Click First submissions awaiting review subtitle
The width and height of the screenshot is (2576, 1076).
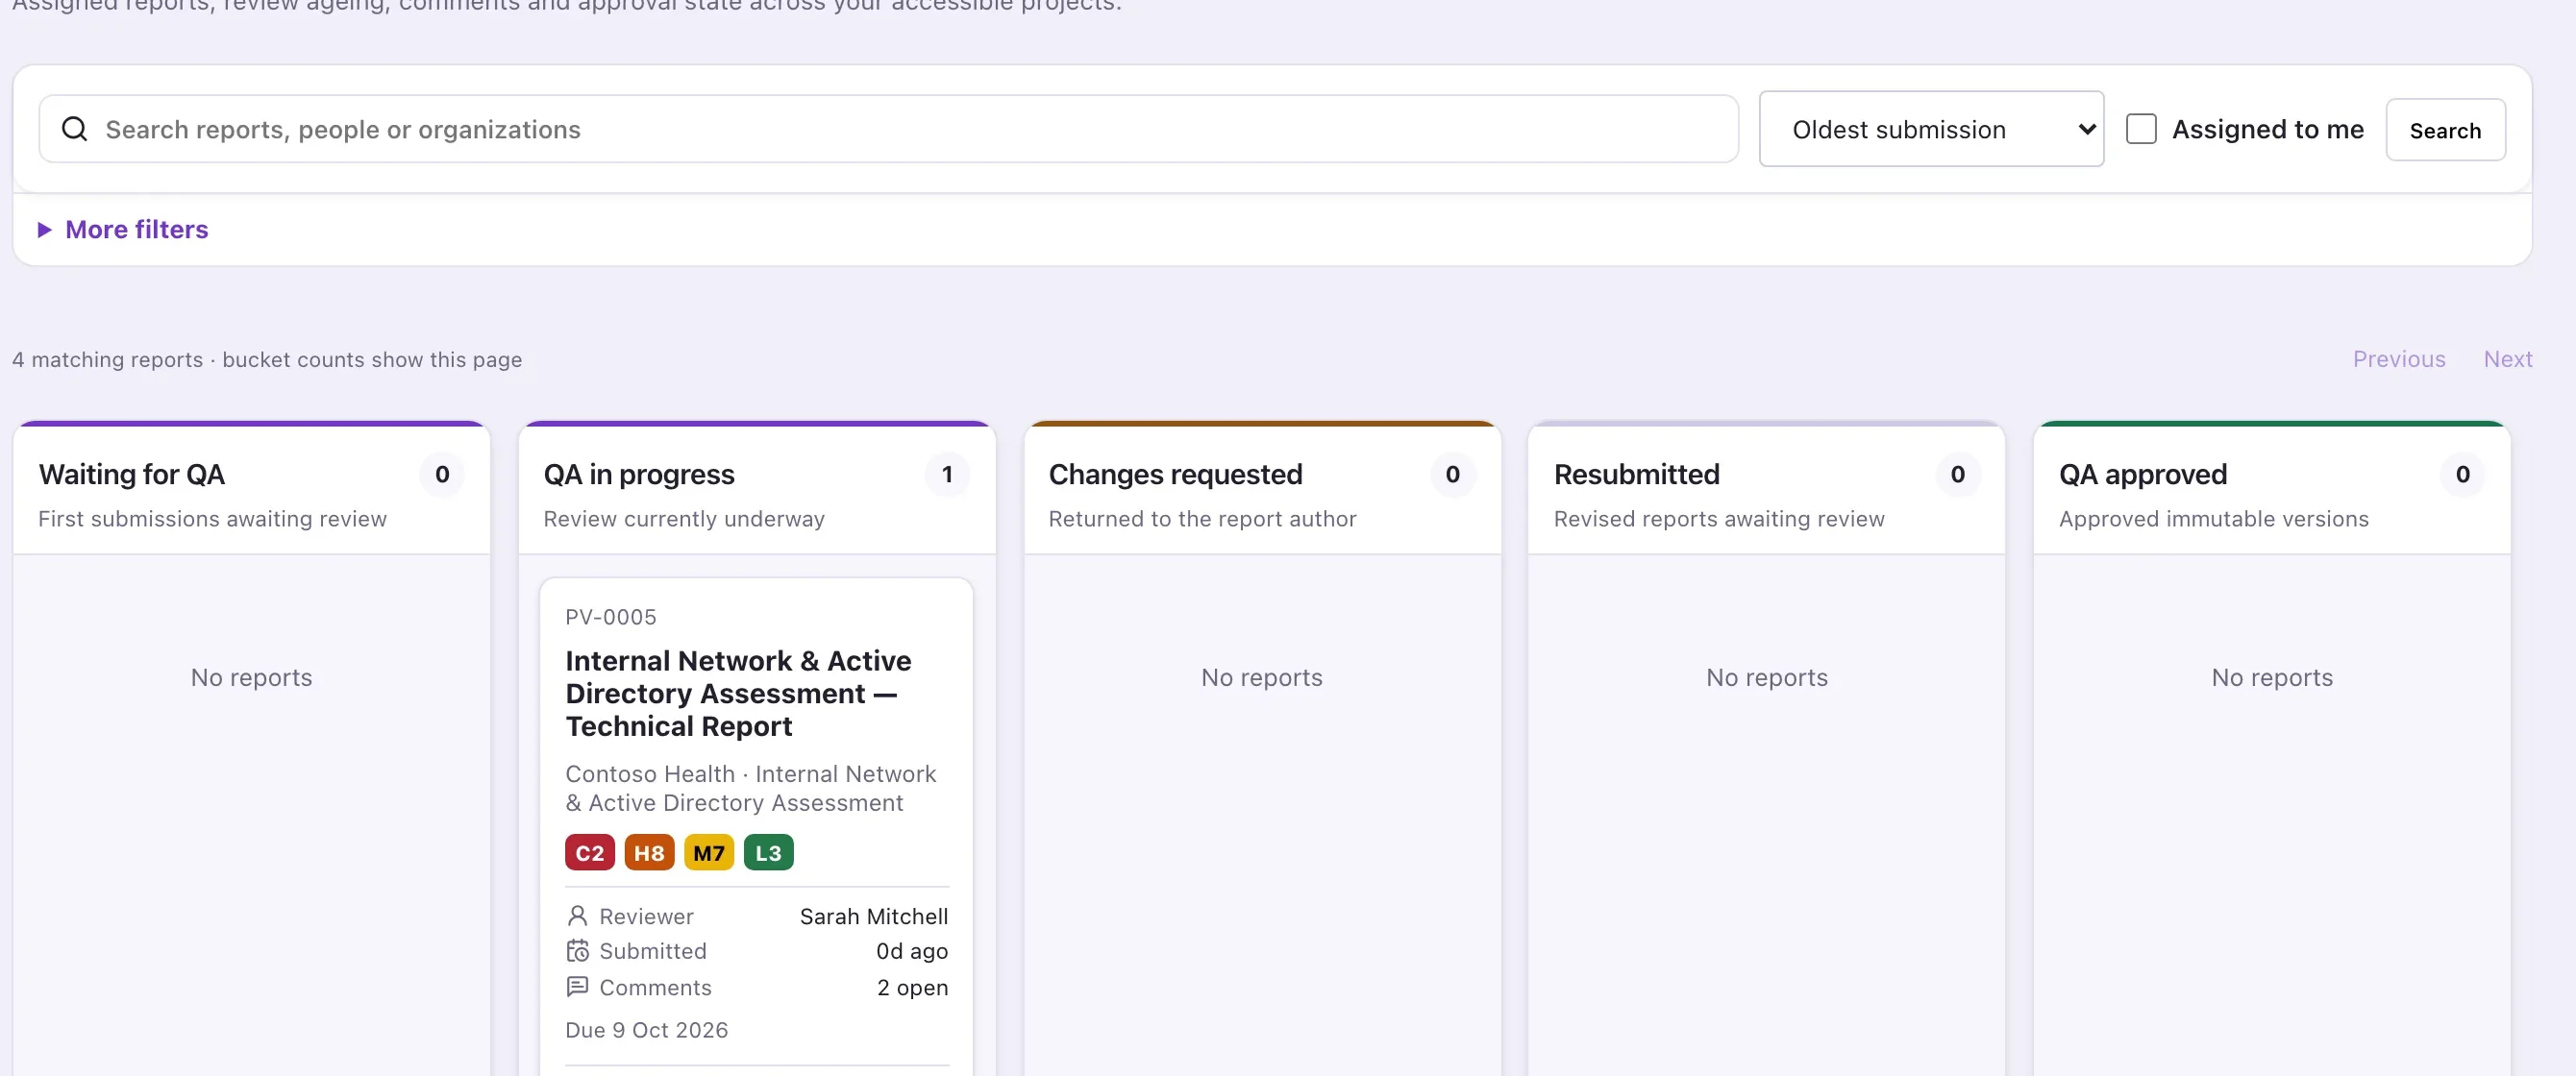[x=212, y=519]
